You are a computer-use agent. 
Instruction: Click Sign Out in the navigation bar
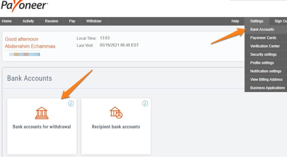(281, 21)
